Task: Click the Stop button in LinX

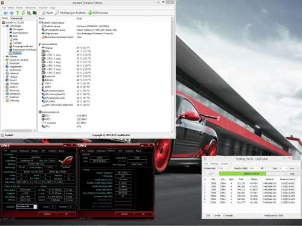Action: [292, 174]
